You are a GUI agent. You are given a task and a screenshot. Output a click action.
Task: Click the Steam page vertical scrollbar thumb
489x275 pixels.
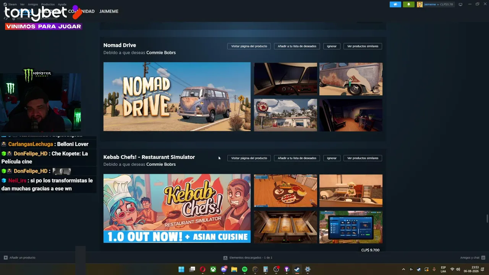pyautogui.click(x=487, y=219)
